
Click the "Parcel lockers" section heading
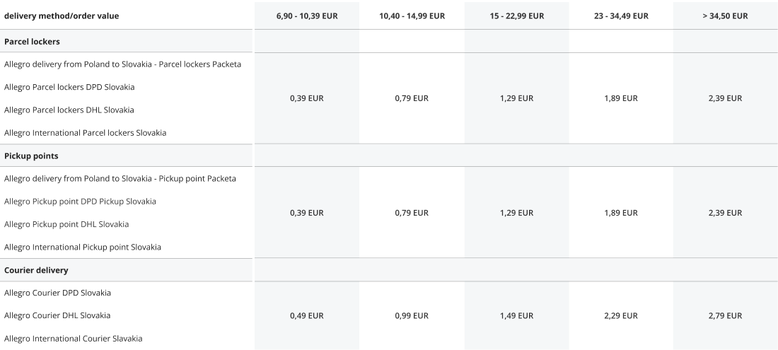31,42
